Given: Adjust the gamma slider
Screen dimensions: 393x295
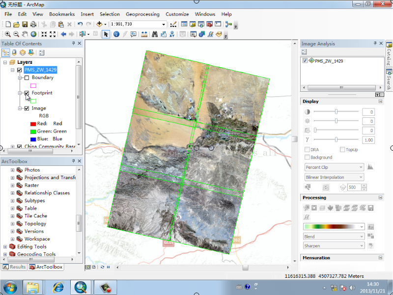Looking at the screenshot, I should point(337,140).
